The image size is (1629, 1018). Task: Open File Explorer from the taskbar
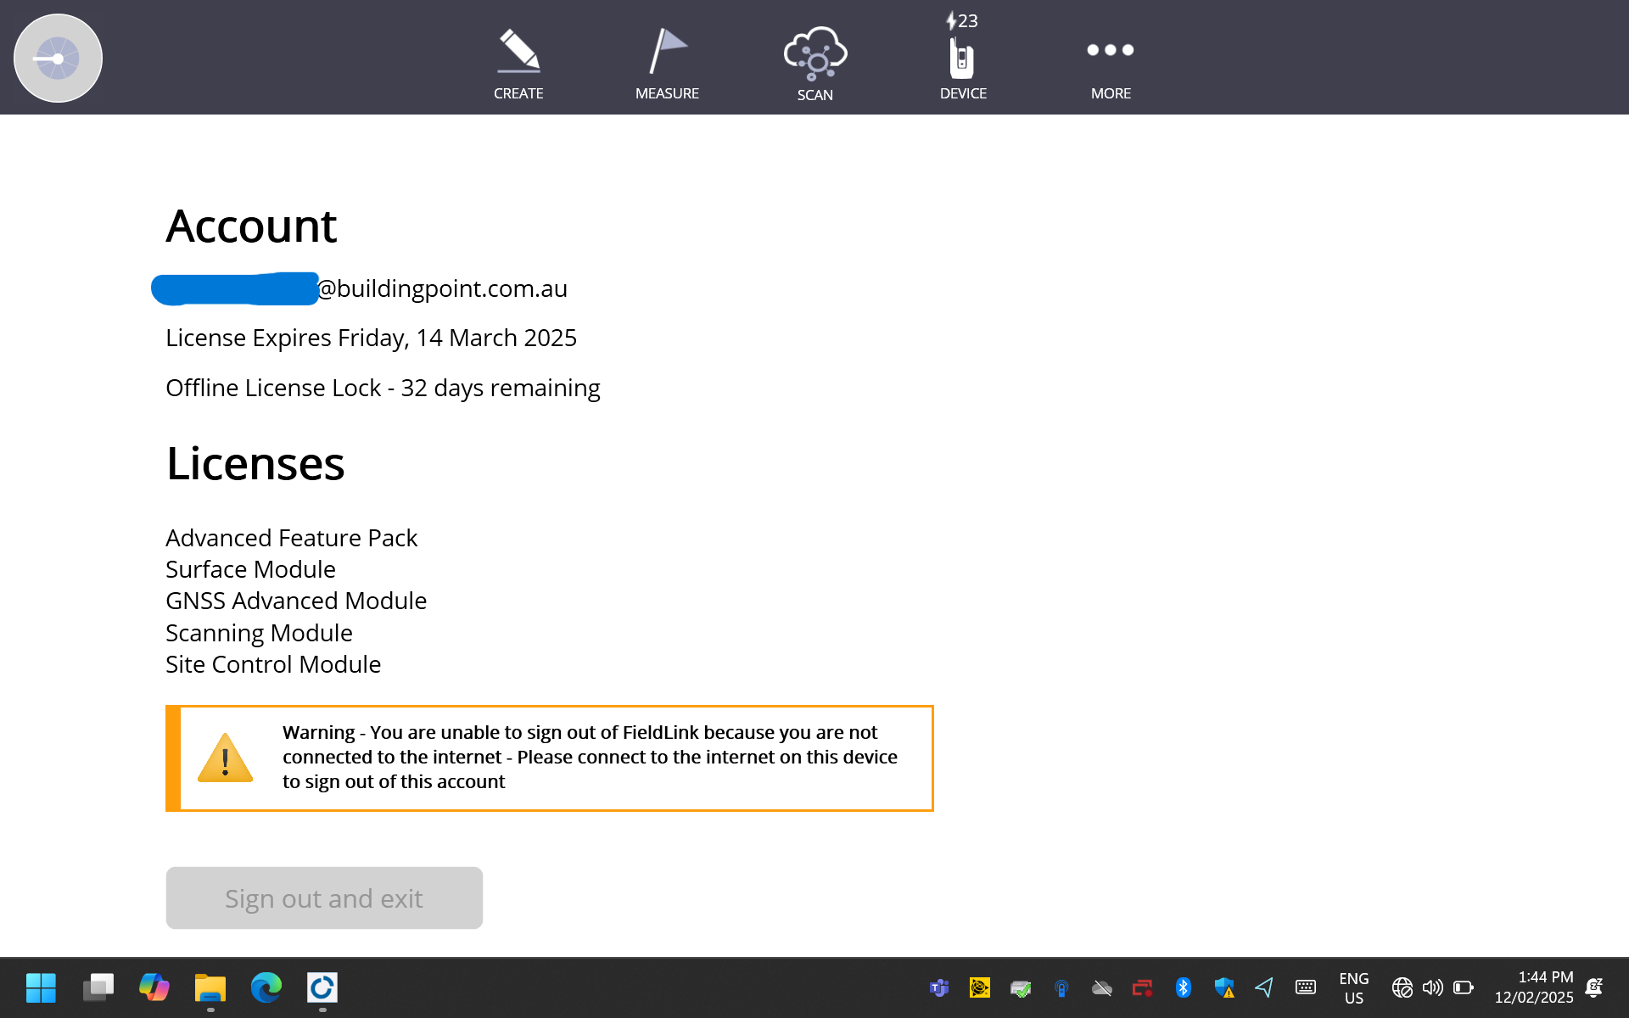point(210,987)
